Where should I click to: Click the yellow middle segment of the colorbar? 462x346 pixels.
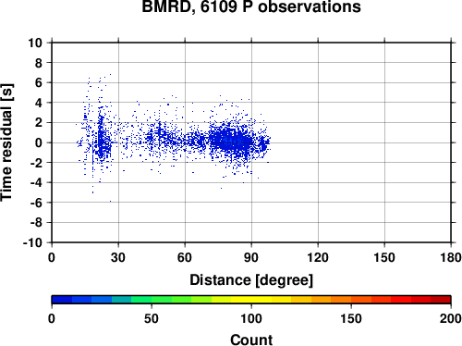(251, 300)
